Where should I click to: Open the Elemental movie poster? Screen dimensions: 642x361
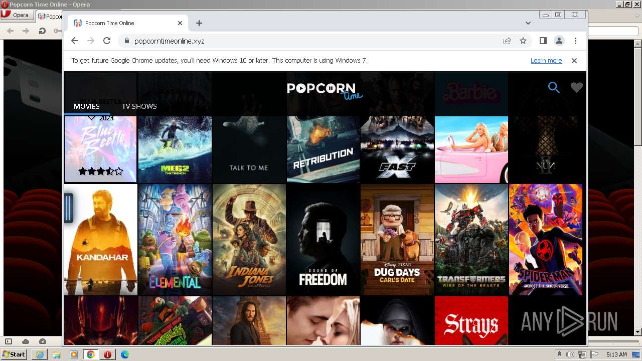point(175,240)
